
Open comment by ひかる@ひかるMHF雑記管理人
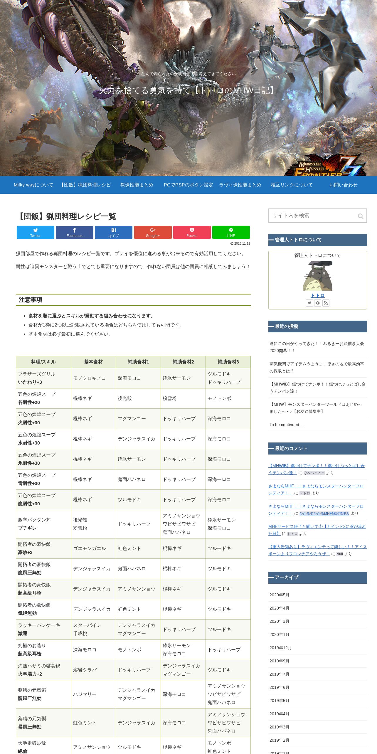[324, 514]
